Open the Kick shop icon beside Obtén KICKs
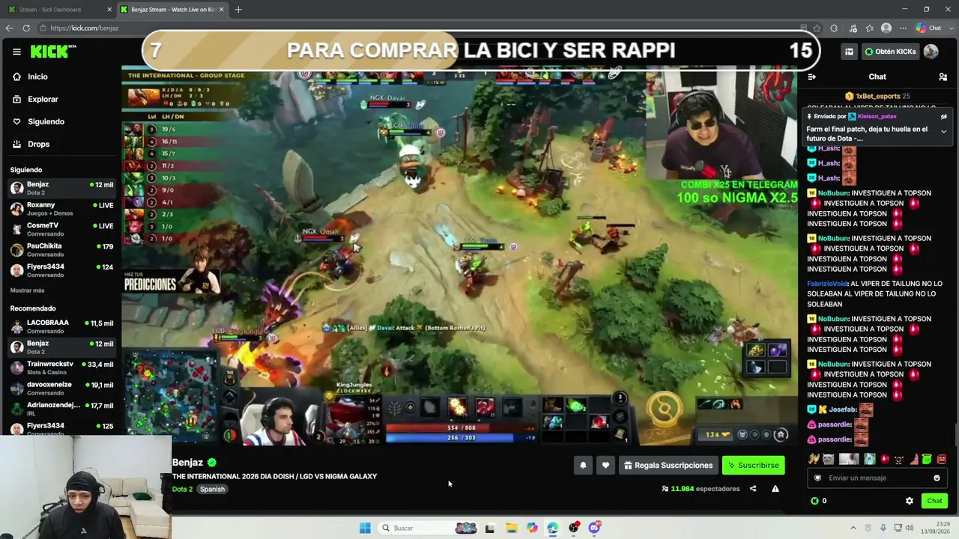This screenshot has height=539, width=959. point(849,52)
